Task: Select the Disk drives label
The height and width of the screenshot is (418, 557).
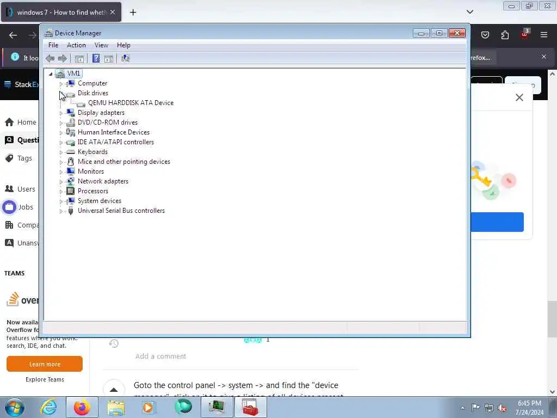Action: coord(93,93)
